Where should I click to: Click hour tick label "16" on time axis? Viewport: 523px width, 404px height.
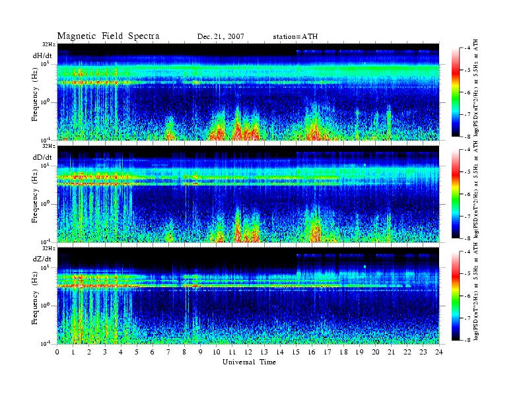312,352
